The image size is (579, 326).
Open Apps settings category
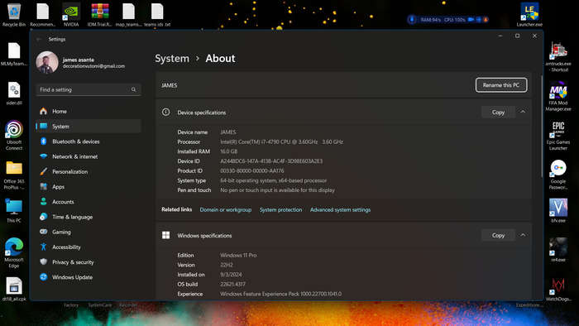click(x=89, y=187)
